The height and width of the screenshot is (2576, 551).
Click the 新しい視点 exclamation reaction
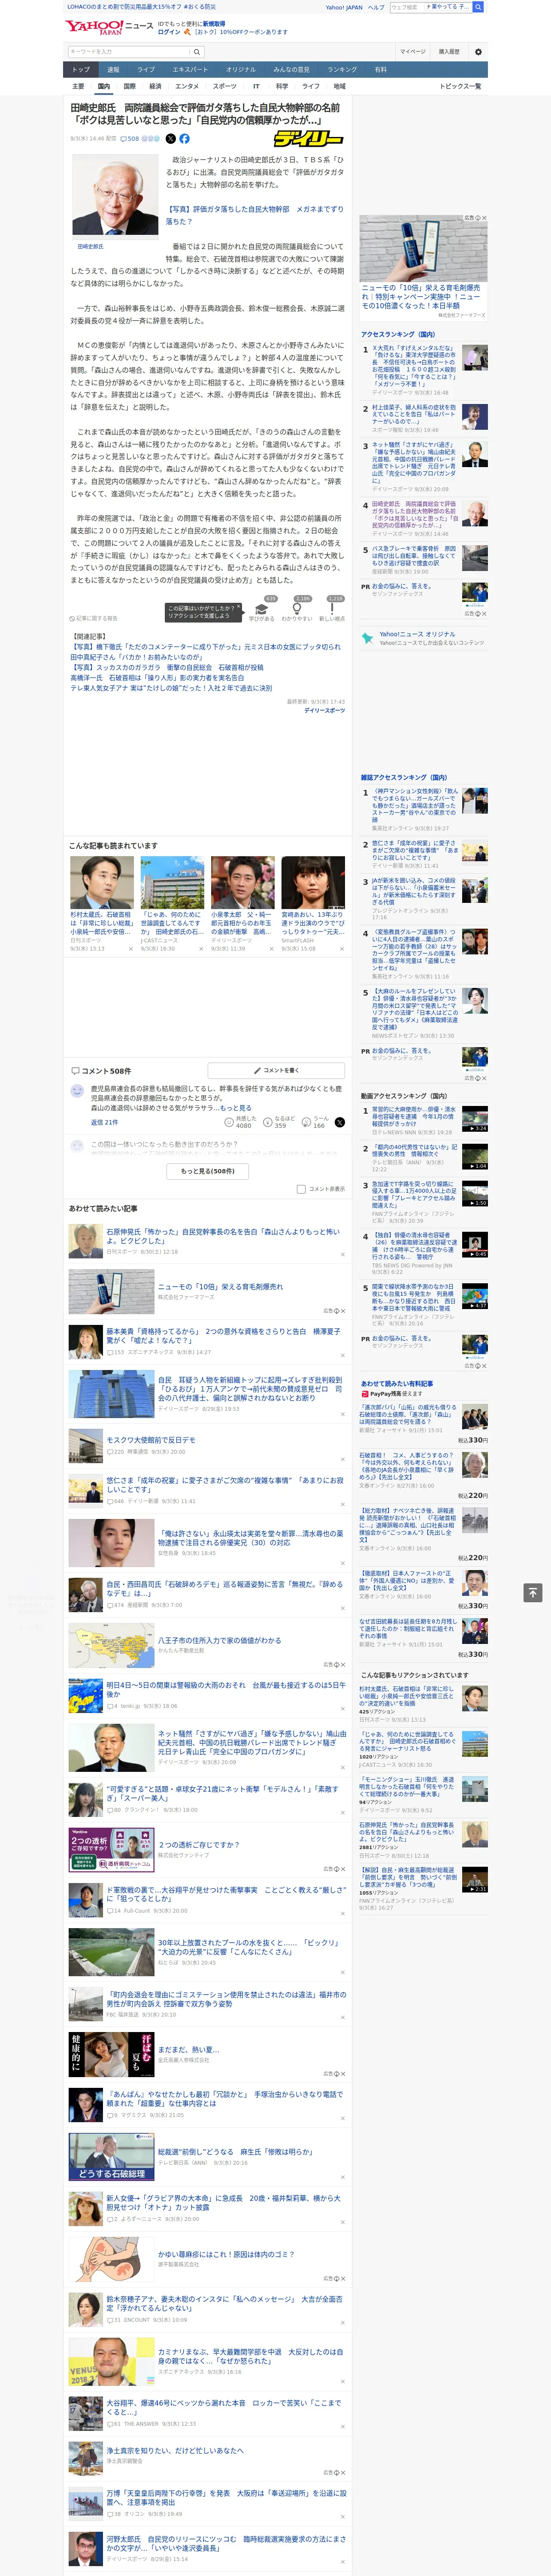click(x=332, y=609)
